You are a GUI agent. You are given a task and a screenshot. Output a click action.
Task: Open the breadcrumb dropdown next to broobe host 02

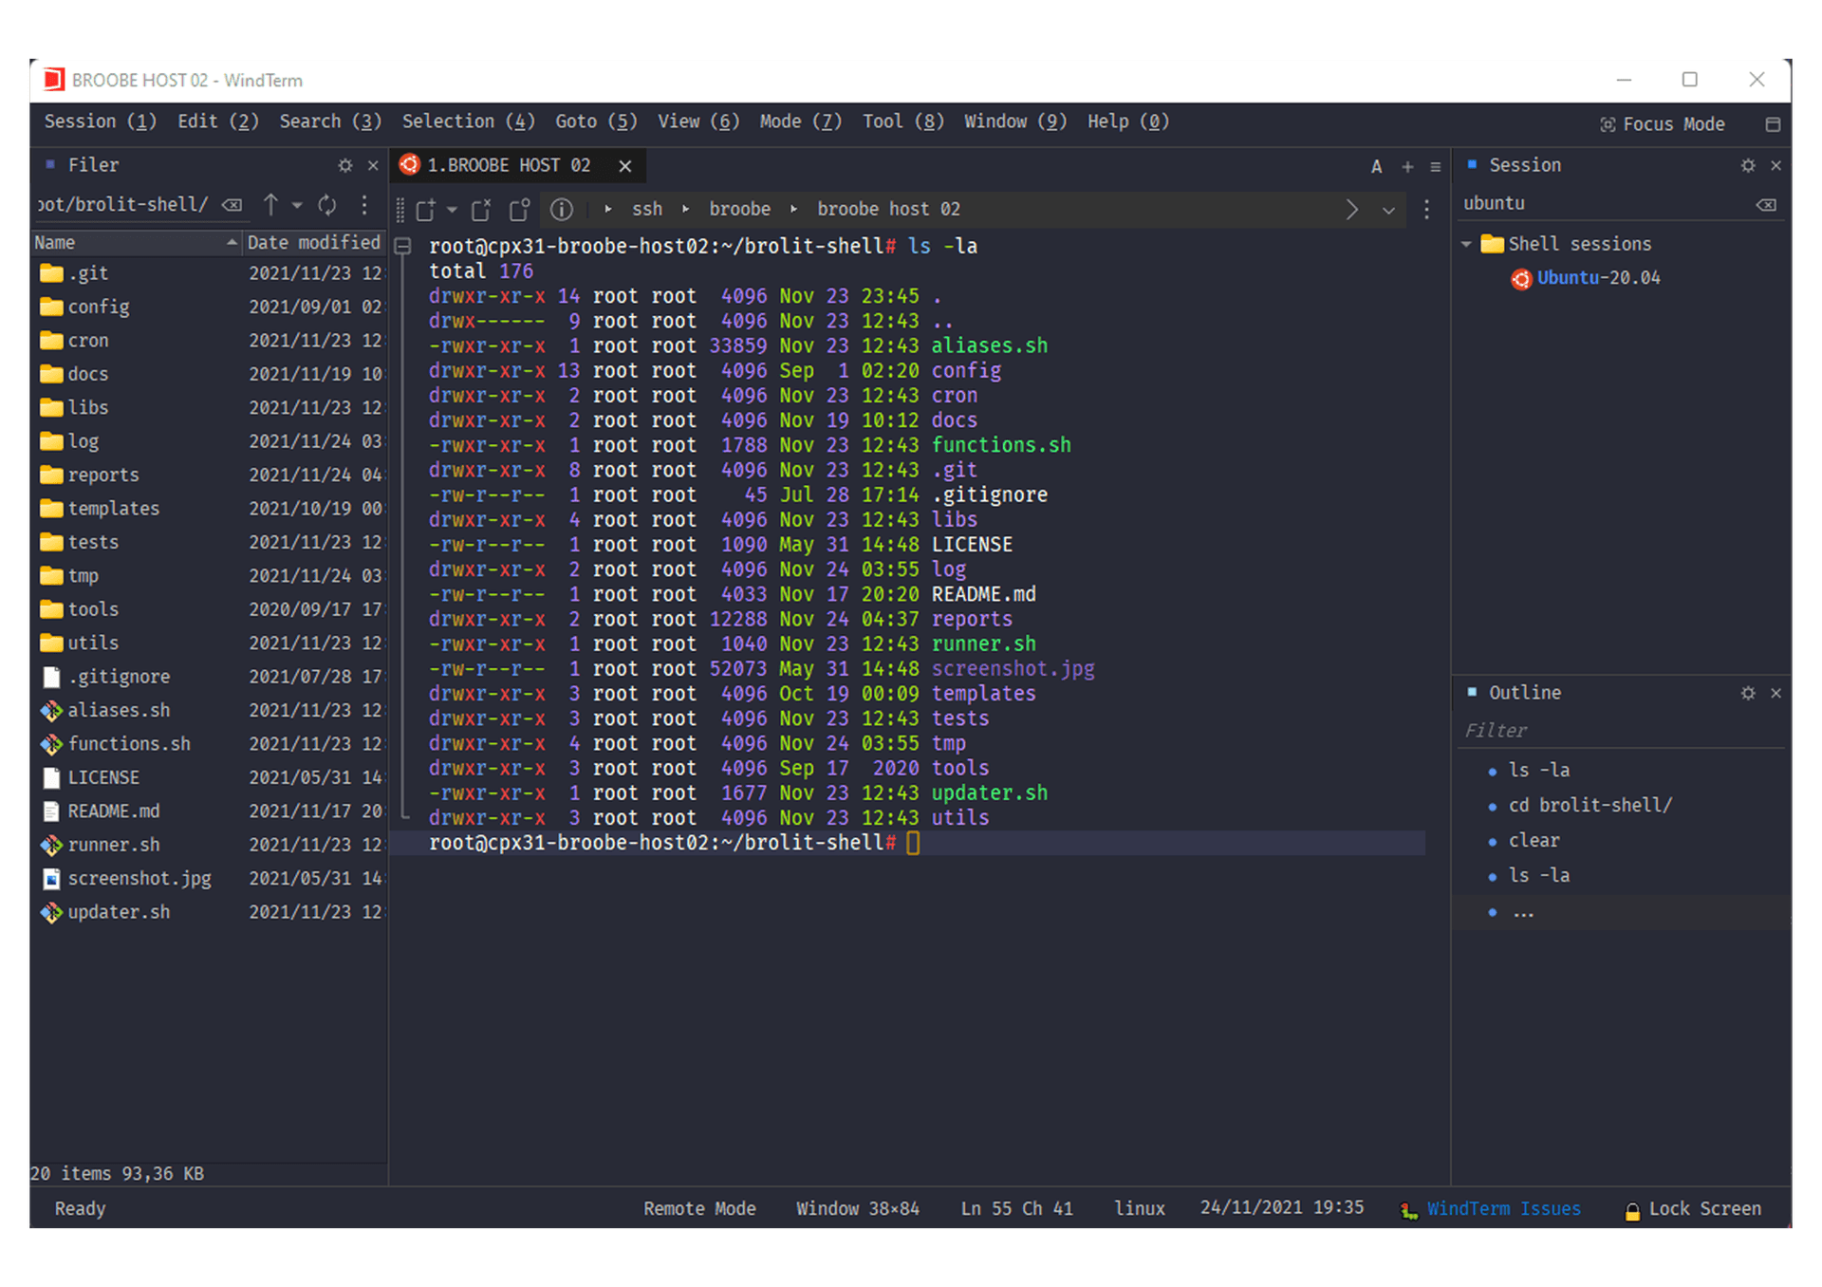pyautogui.click(x=1389, y=210)
